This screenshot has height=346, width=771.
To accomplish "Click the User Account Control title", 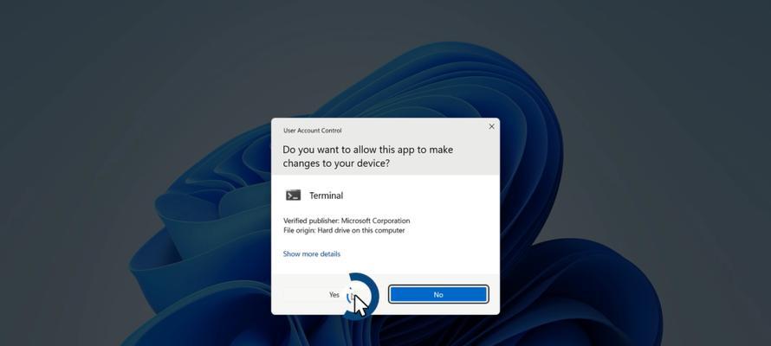I will 312,131.
